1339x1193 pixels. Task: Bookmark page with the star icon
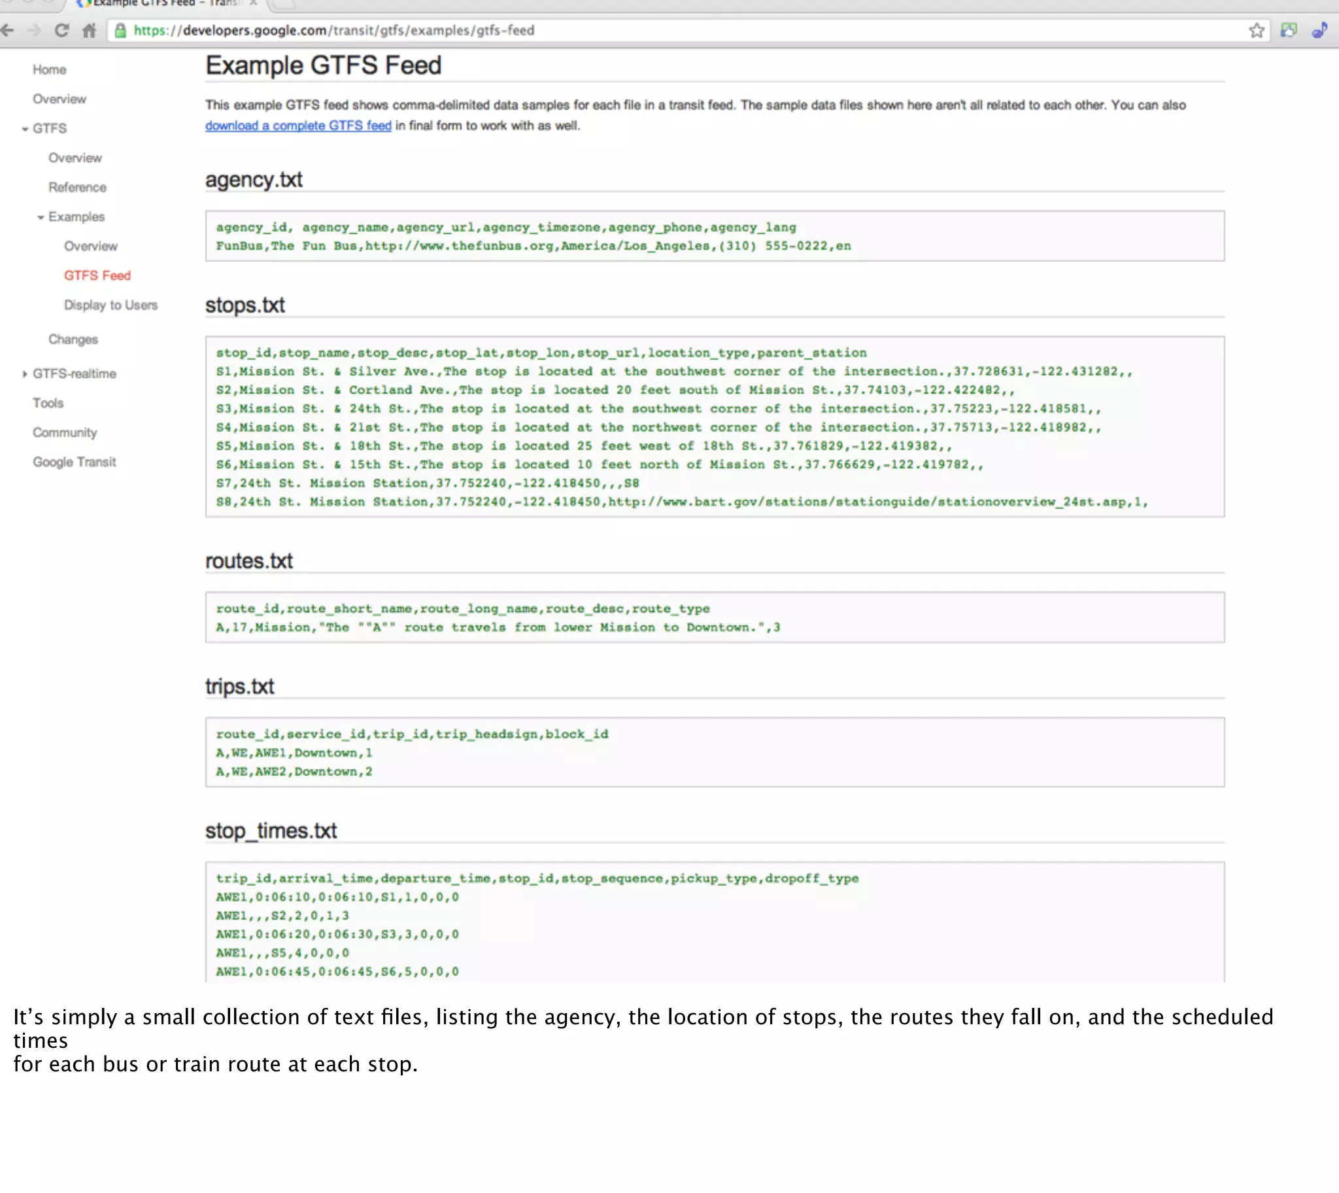tap(1257, 30)
